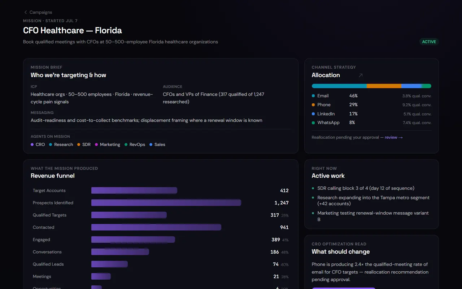Viewport: 462px width, 289px height.
Task: Click the Target Accounts funnel bar
Action: pyautogui.click(x=134, y=190)
